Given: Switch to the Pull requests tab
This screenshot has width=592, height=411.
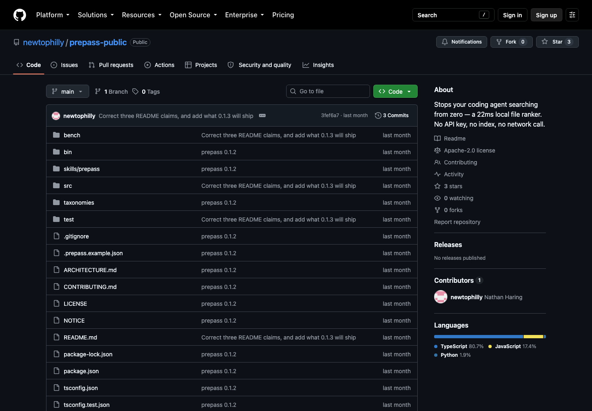Looking at the screenshot, I should coord(111,65).
